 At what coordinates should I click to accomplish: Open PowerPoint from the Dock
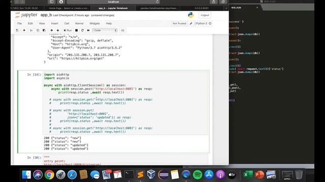point(259,175)
